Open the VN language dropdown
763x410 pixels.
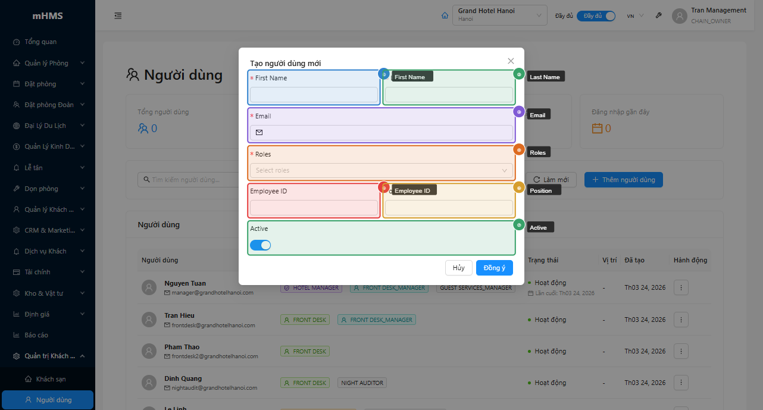pyautogui.click(x=635, y=16)
